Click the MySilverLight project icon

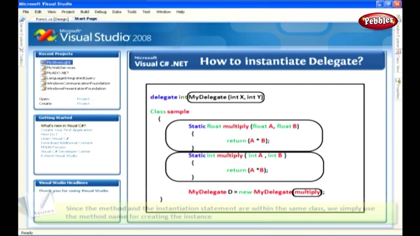(43, 62)
